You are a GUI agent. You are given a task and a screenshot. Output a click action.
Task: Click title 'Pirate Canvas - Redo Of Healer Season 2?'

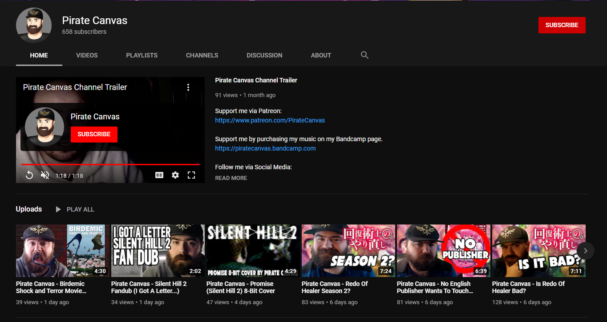click(335, 287)
